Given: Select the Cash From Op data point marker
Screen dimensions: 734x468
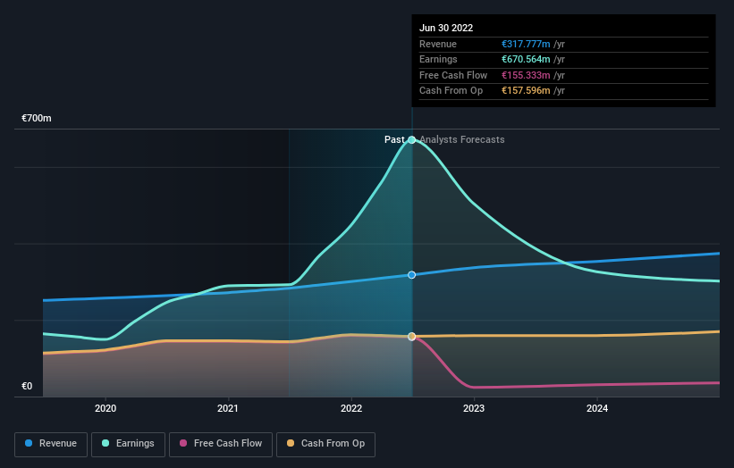Looking at the screenshot, I should [x=411, y=337].
